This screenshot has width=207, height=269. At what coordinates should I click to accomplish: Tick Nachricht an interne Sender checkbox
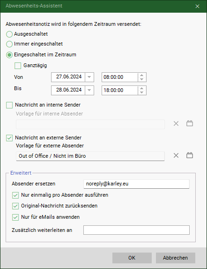[x=9, y=105]
